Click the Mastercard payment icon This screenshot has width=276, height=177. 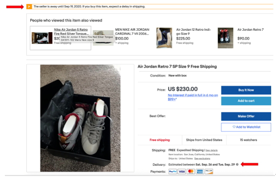[x=191, y=171]
